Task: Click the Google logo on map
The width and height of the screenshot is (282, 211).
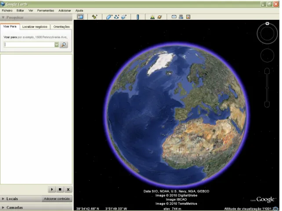Action: point(265,199)
